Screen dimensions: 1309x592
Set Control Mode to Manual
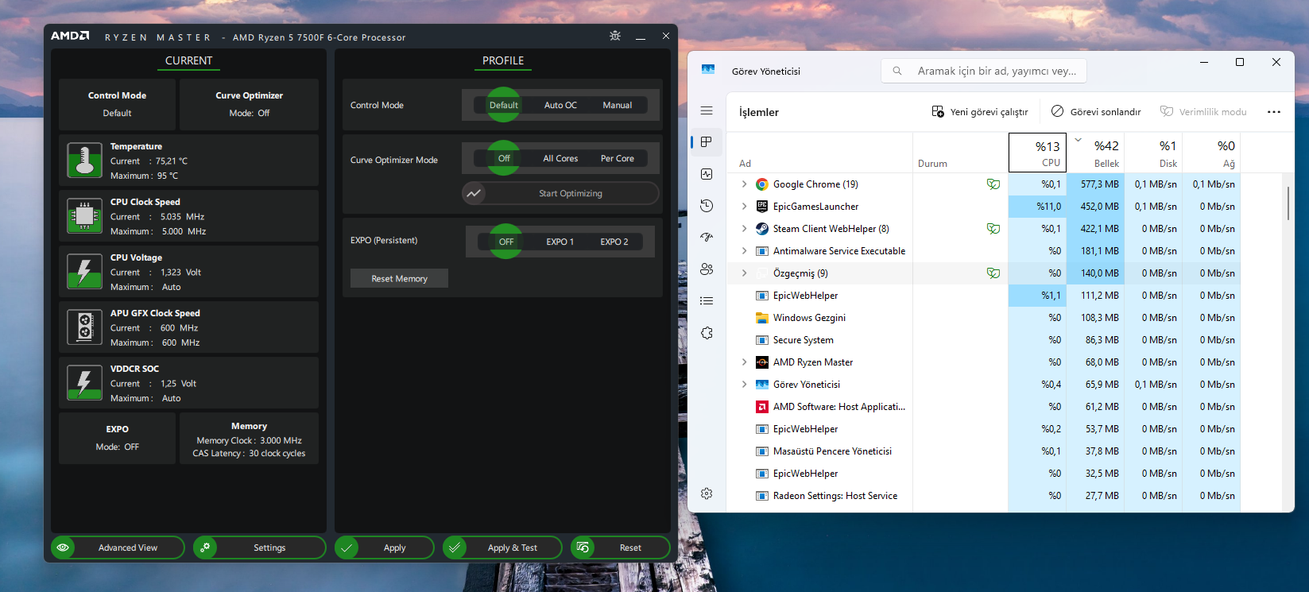[x=618, y=105]
